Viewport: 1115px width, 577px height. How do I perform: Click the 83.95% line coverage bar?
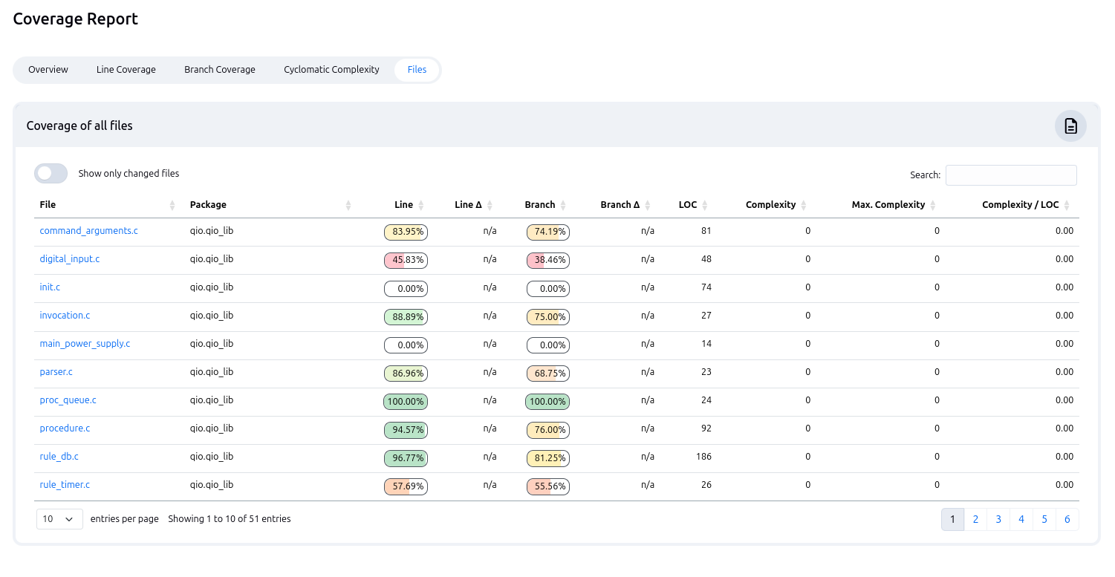[406, 232]
